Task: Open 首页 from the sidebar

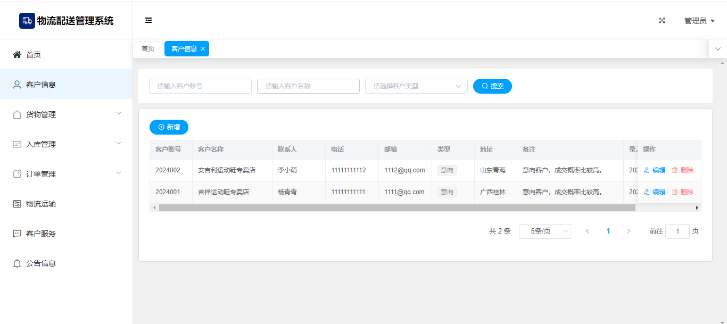Action: pos(34,55)
